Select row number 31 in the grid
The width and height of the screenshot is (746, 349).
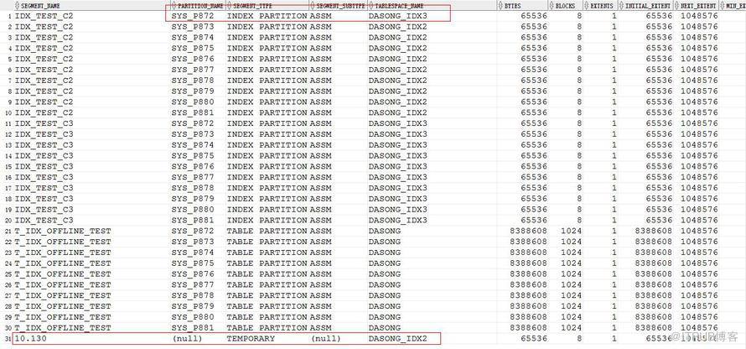coord(8,339)
